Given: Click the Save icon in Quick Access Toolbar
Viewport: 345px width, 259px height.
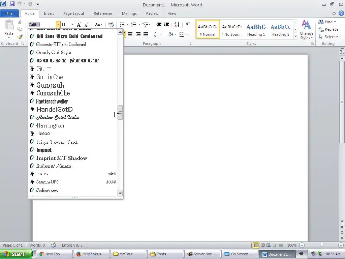Looking at the screenshot, I should pyautogui.click(x=12, y=4).
